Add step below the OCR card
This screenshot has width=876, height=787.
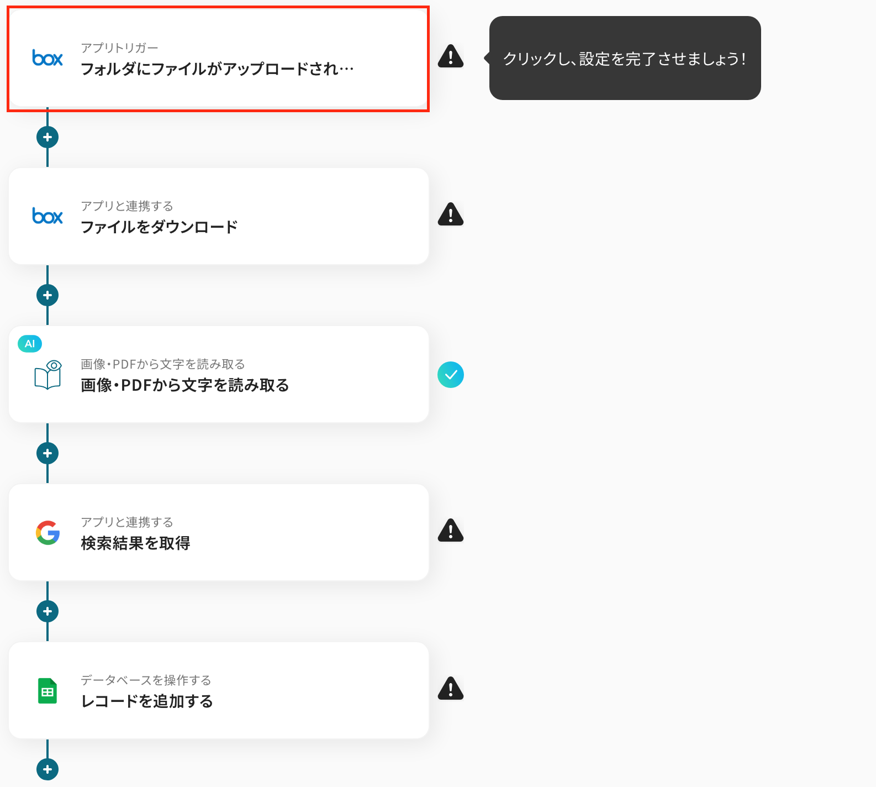[x=48, y=453]
